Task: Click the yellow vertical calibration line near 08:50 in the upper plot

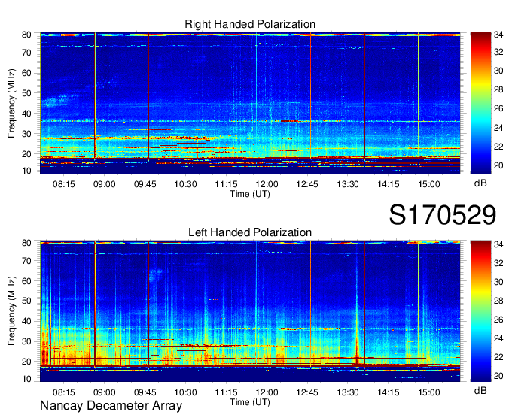Action: [95, 96]
